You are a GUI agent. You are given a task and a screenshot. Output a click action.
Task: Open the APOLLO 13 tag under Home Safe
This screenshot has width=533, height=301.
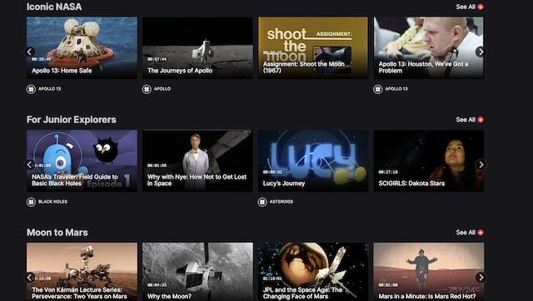tap(49, 89)
